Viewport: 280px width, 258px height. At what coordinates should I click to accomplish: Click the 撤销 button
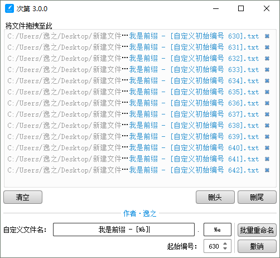pyautogui.click(x=257, y=246)
